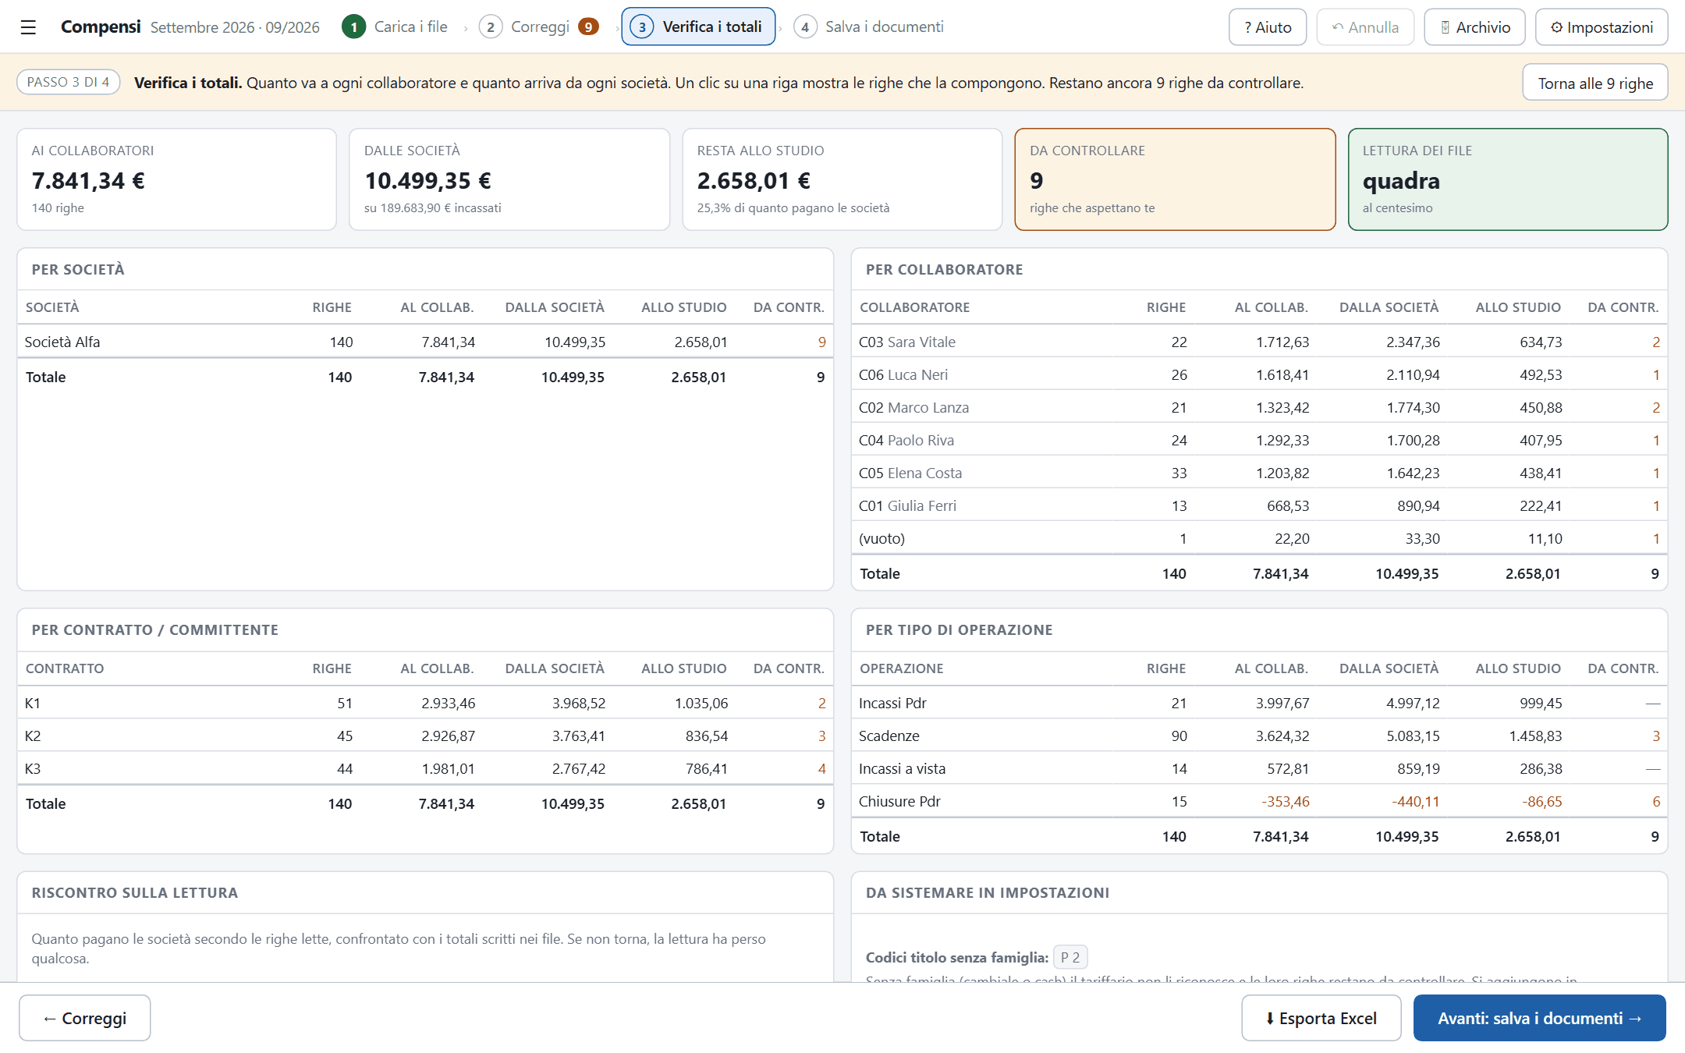Open the C03 Sara Vitale row
Screen dimensions: 1685x1053
1259,342
